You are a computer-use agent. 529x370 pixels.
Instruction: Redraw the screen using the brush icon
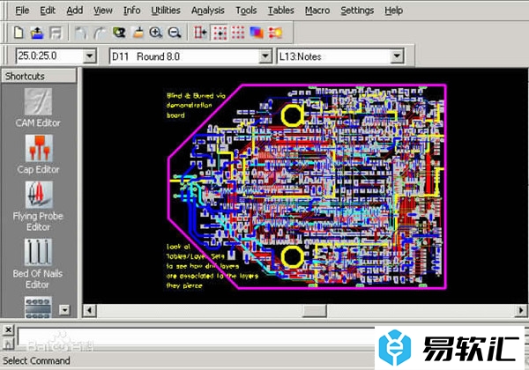point(138,33)
